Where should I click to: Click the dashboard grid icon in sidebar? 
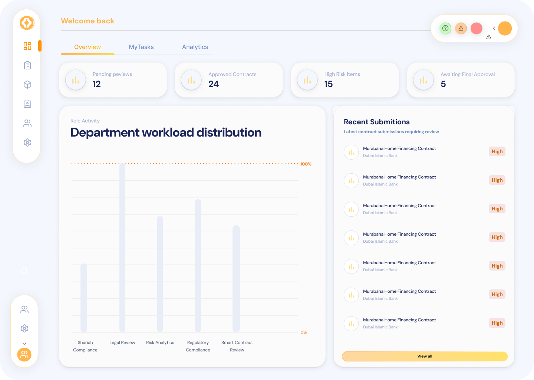(x=27, y=46)
